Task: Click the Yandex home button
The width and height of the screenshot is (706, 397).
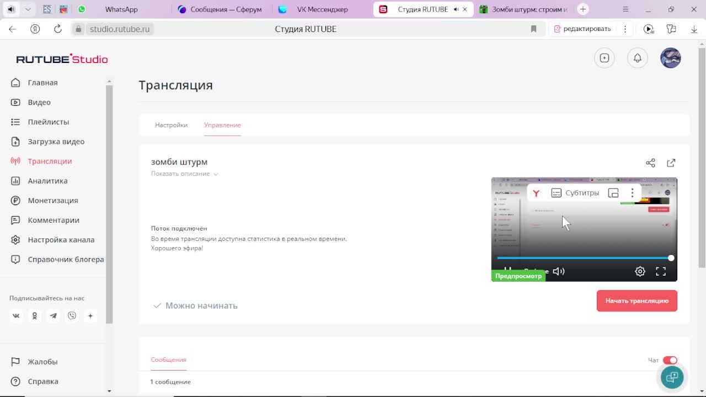Action: pyautogui.click(x=35, y=29)
